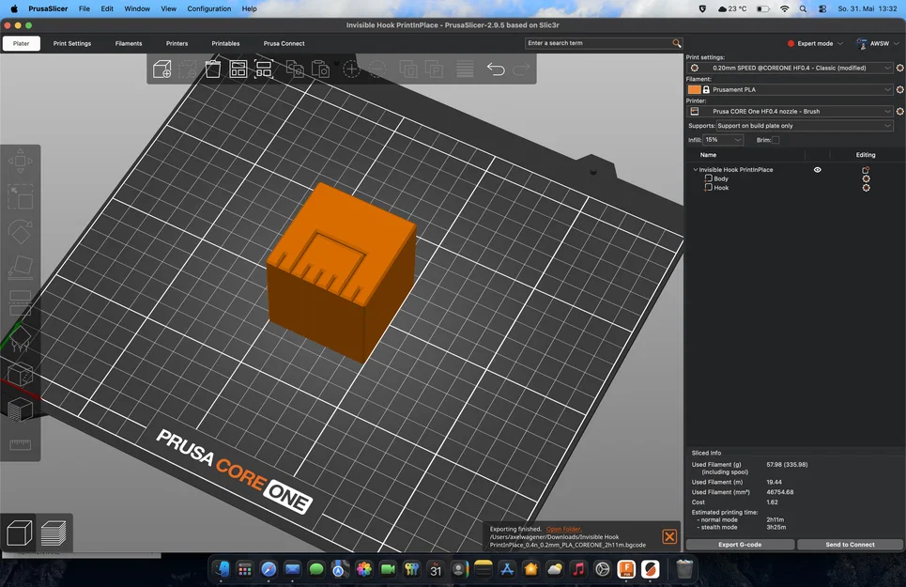
Task: Click the Redo arrow icon
Action: (x=521, y=70)
